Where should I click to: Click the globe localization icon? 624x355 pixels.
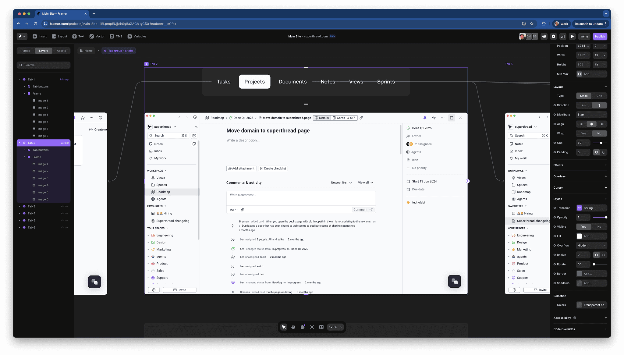click(x=544, y=36)
